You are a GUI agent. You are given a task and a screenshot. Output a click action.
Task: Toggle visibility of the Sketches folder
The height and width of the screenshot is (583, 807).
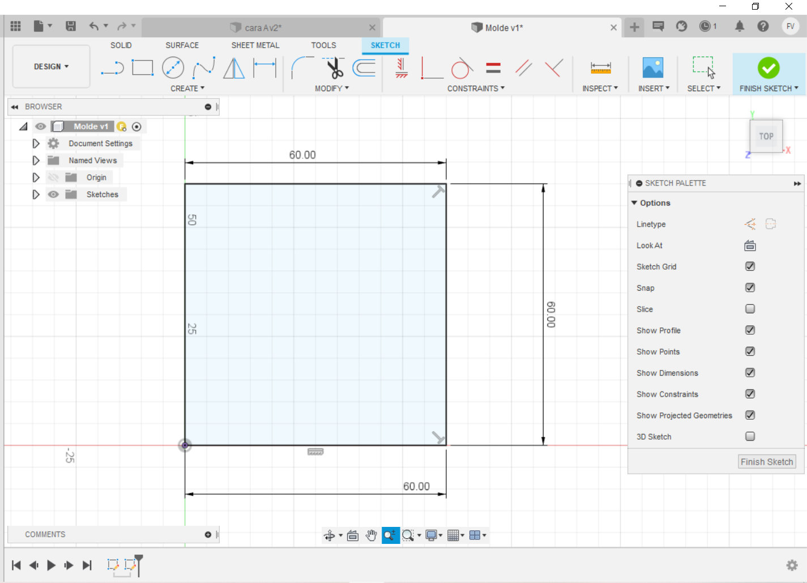53,194
